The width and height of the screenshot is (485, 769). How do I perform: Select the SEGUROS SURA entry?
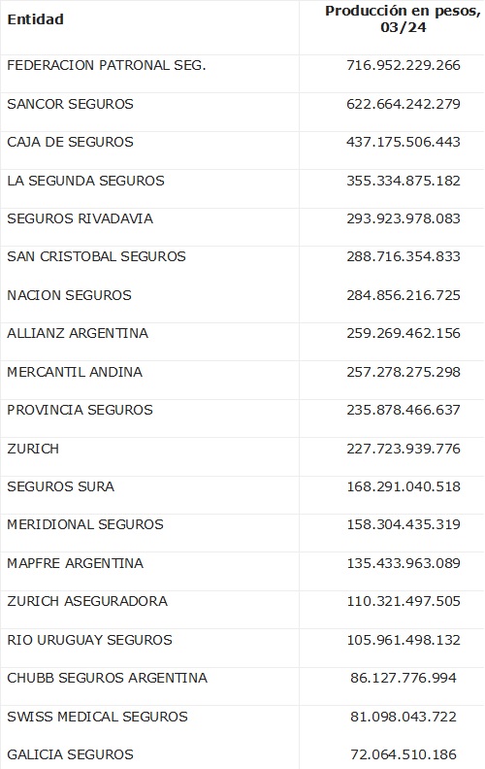pyautogui.click(x=61, y=486)
